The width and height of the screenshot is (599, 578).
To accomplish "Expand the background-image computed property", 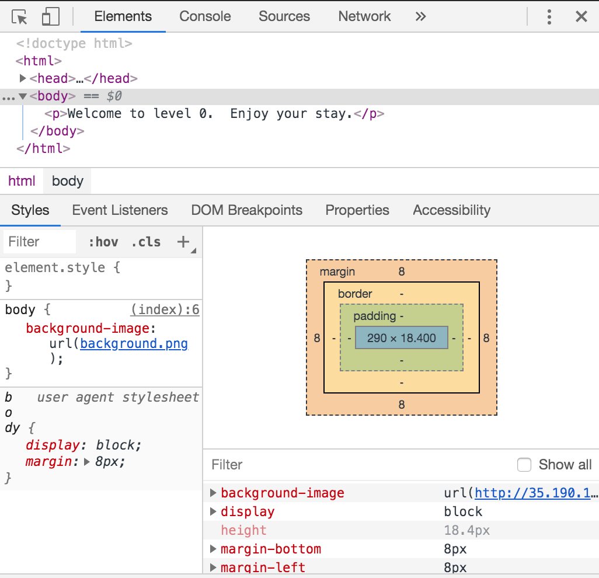I will pyautogui.click(x=213, y=493).
